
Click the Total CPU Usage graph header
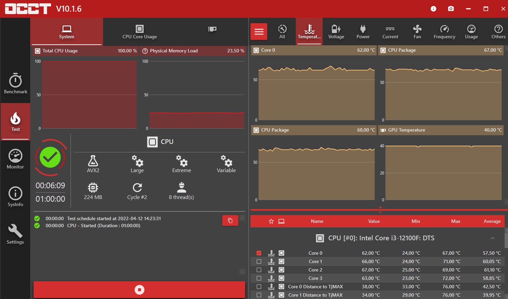[x=86, y=51]
